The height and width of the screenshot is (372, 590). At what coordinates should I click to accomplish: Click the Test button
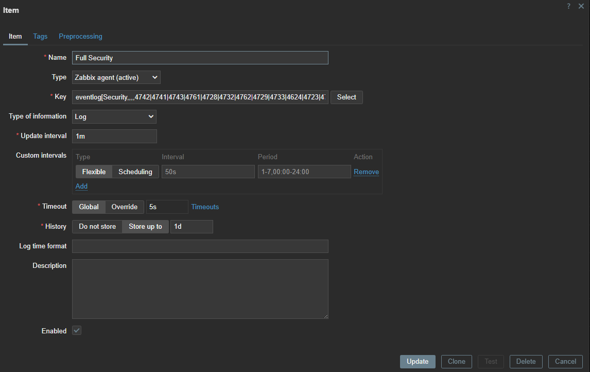pos(491,362)
